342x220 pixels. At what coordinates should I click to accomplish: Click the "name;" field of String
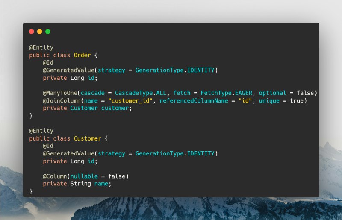pos(103,184)
